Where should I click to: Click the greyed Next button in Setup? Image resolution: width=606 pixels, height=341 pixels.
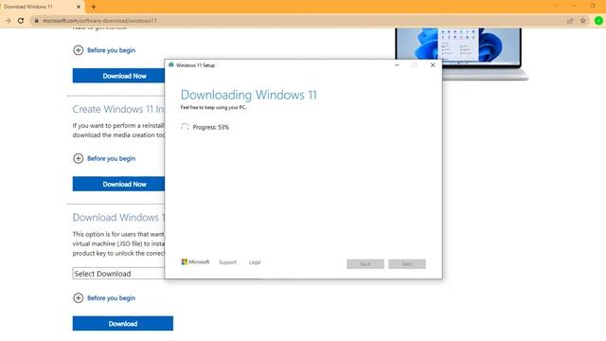pos(407,263)
